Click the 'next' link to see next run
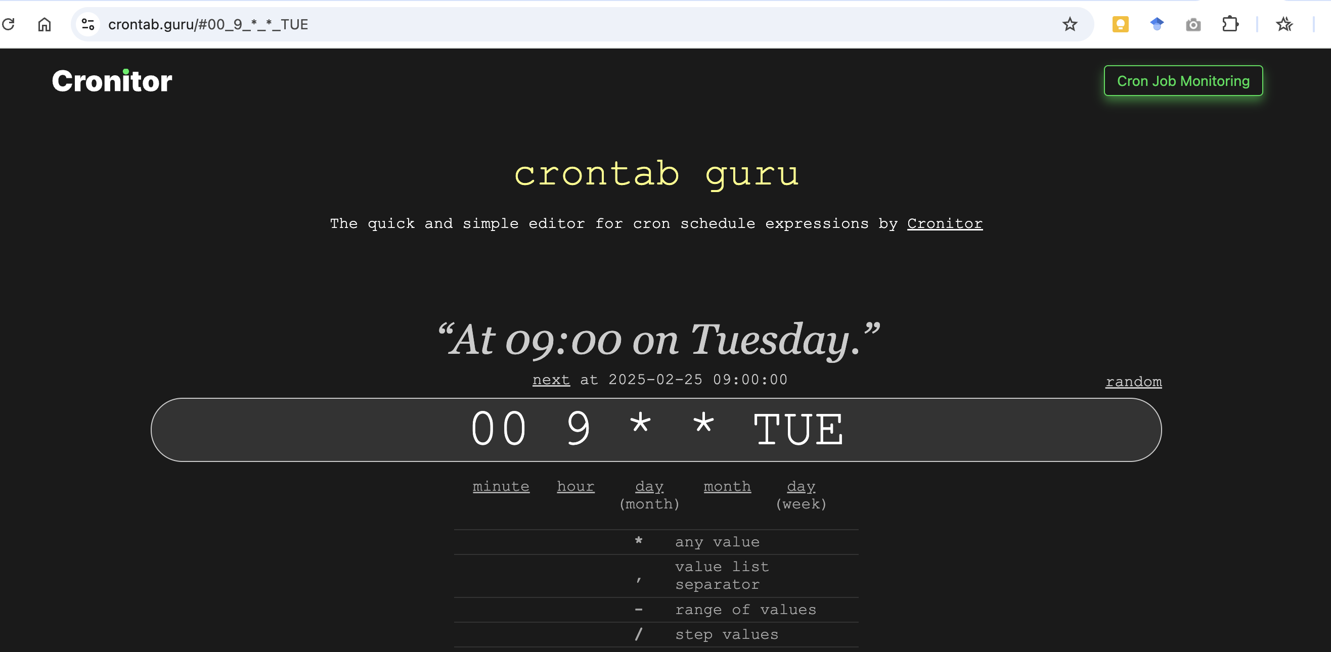 551,378
